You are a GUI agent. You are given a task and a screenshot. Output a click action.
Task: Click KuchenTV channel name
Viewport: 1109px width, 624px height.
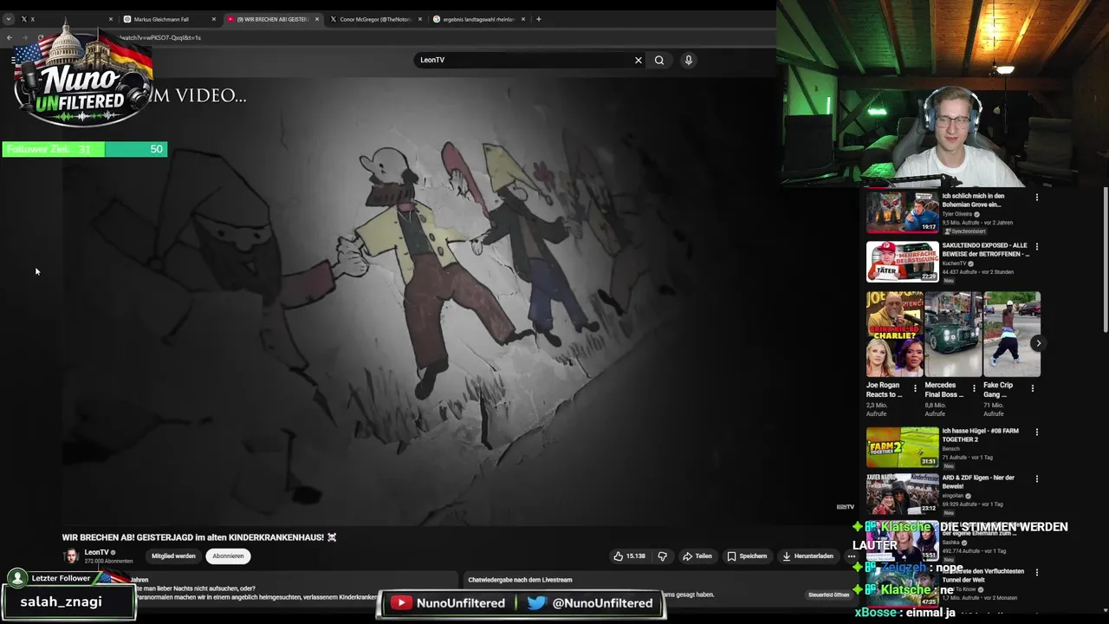coord(953,263)
